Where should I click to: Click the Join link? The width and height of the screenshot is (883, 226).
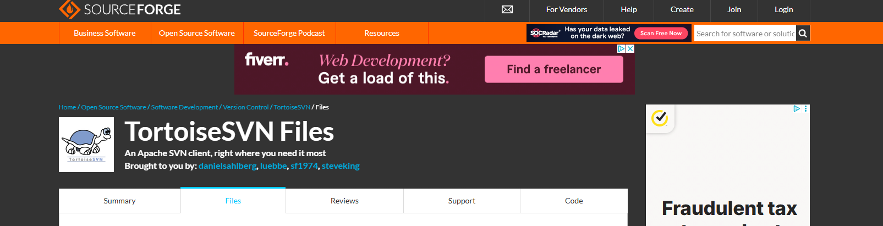coord(734,9)
